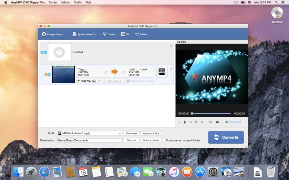Expand the Titre_1 row plus icon
289x180 pixels.
coord(46,75)
